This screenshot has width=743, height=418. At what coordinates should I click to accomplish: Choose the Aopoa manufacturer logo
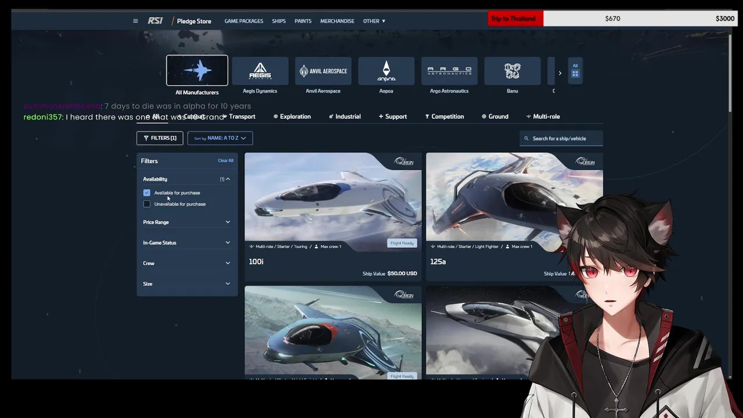tap(386, 71)
